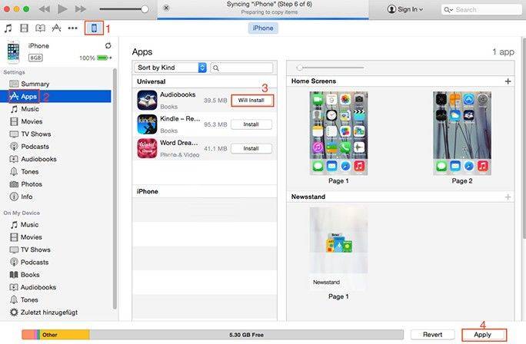
Task: Click the apps list search field
Action: coord(241,68)
